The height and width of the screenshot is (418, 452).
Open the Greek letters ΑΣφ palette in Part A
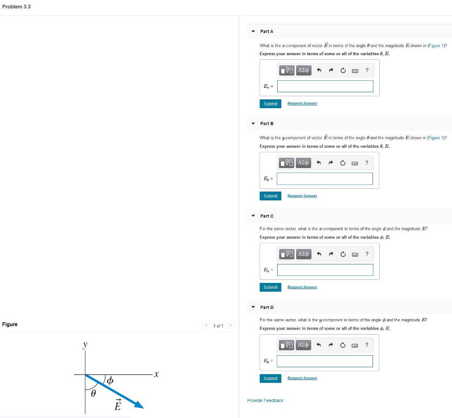pos(304,70)
